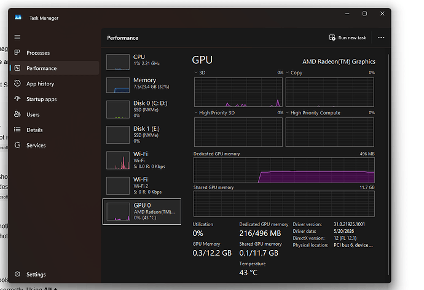This screenshot has width=424, height=290.
Task: Click the large 'GPU' title heading
Action: (x=202, y=60)
